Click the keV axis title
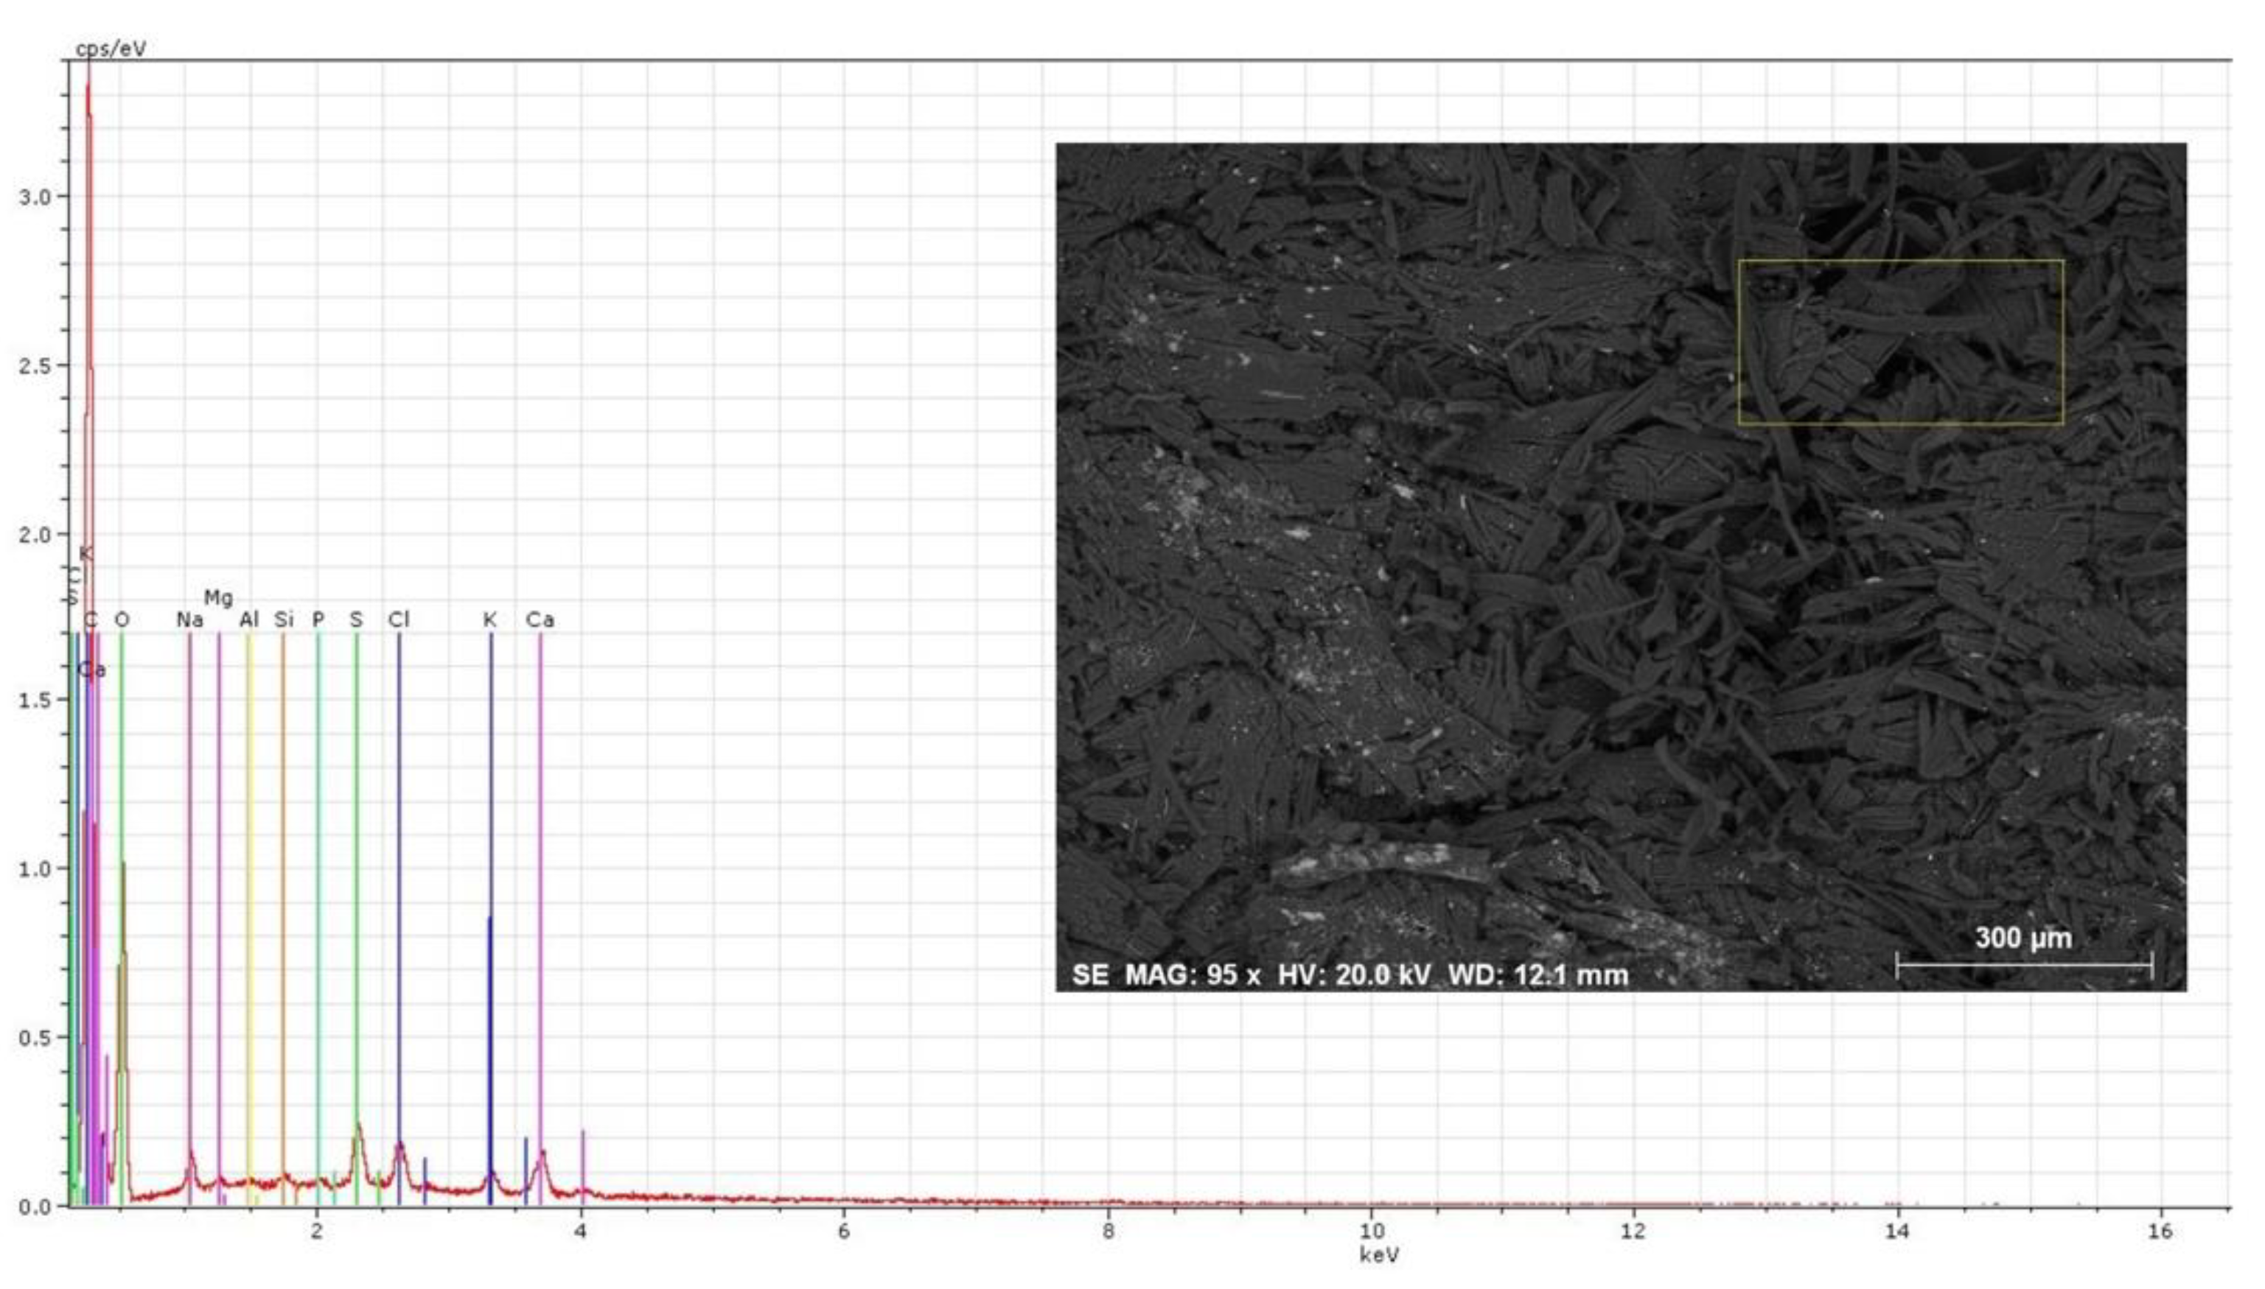The image size is (2265, 1289). click(1378, 1255)
